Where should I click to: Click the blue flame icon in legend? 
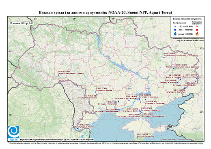tap(175, 34)
